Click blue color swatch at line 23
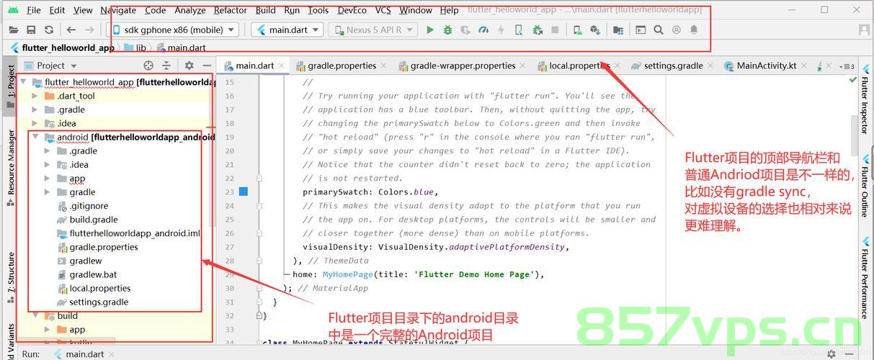Screen dimensions: 874x360 243,192
